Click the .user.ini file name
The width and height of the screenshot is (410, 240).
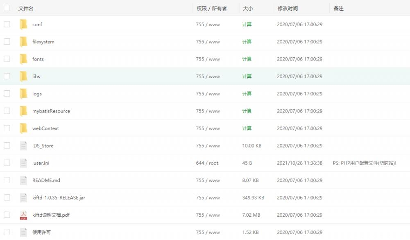[41, 163]
